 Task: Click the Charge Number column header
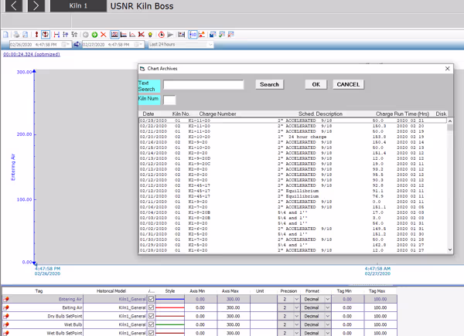tap(217, 114)
